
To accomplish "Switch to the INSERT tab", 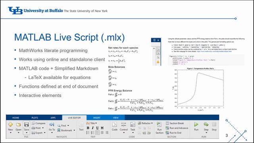I will (97, 118).
